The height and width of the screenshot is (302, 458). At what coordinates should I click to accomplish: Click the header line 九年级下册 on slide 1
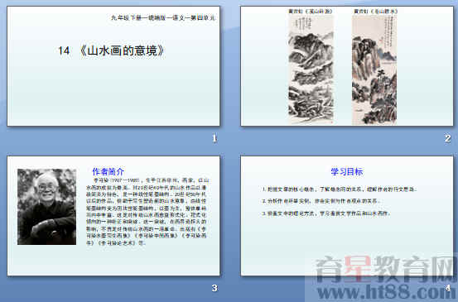[x=163, y=18]
